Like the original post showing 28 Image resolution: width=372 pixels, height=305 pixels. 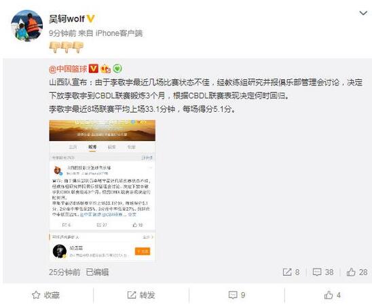(x=357, y=272)
